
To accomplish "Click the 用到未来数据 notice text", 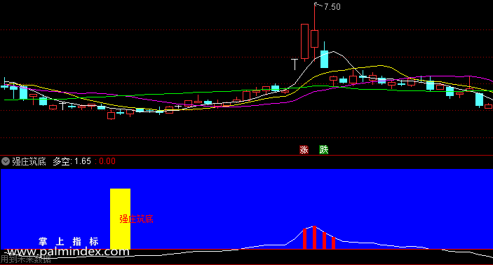I will [x=25, y=259].
